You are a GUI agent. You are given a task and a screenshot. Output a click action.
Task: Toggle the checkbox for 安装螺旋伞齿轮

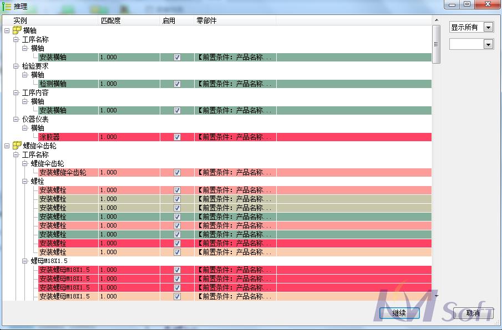pos(176,172)
